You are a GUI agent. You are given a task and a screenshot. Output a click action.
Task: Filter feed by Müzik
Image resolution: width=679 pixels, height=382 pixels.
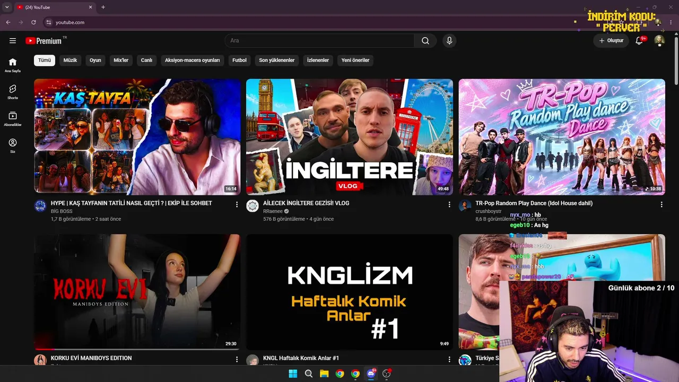(70, 60)
